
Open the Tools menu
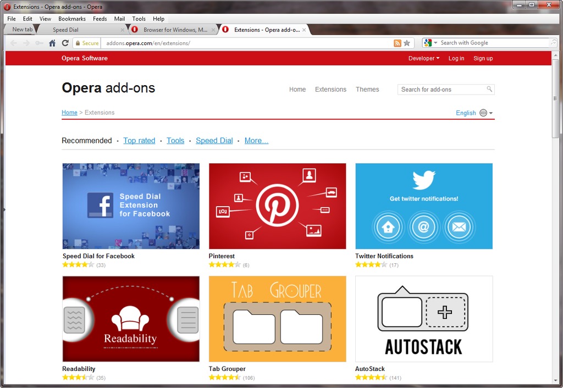pyautogui.click(x=139, y=19)
